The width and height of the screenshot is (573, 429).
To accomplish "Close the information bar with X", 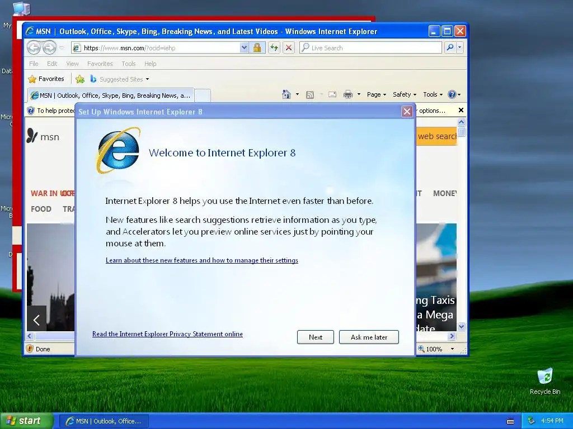I will click(x=461, y=110).
